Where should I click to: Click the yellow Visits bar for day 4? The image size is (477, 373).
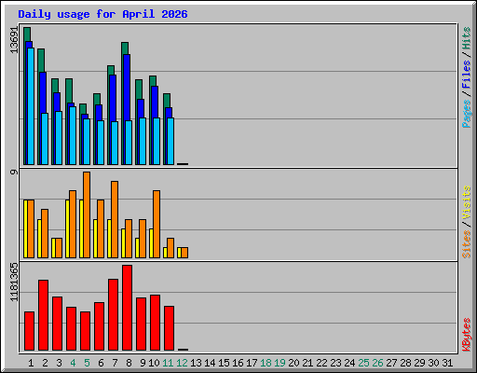[x=68, y=228]
